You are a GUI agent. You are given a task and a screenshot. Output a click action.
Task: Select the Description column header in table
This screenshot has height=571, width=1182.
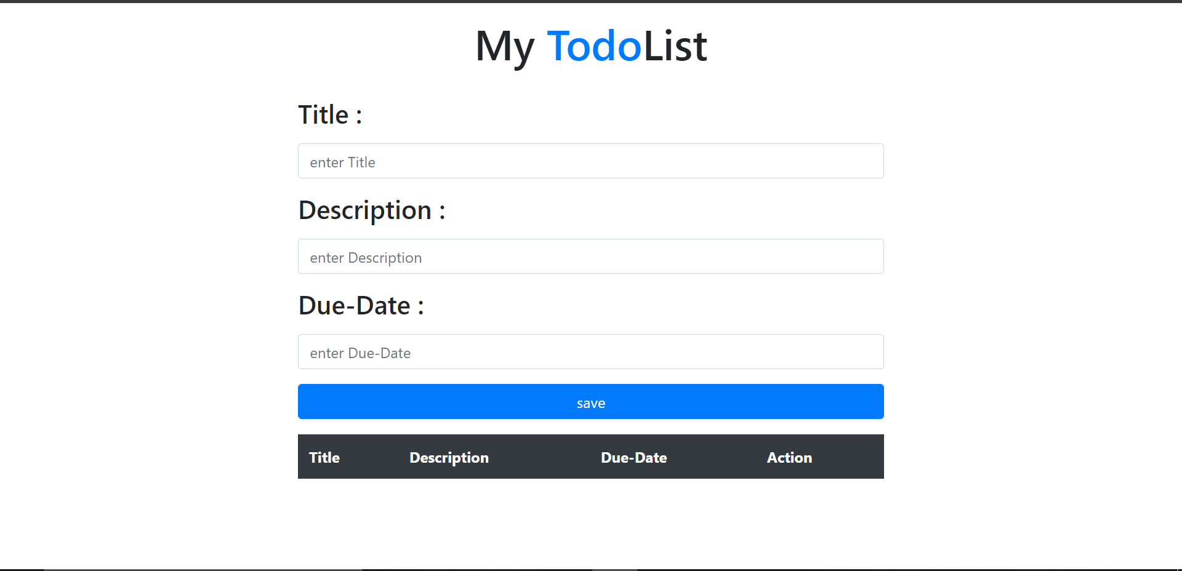click(x=449, y=458)
